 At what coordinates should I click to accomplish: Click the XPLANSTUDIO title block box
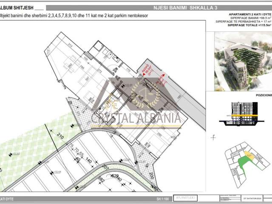(185, 198)
